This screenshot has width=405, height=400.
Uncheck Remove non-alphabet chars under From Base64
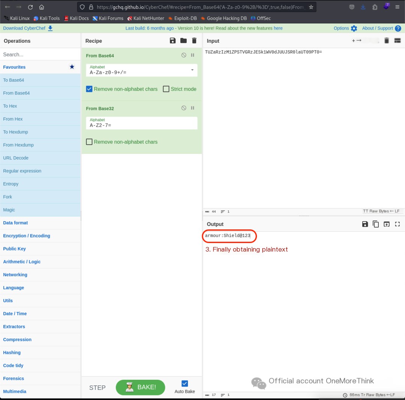pos(89,89)
